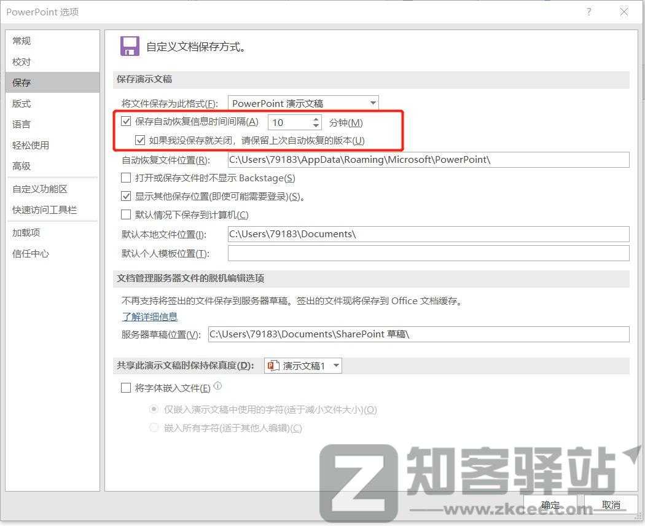645x526 pixels.
Task: Check 打开或保存文件时不显示 Backstage
Action: point(126,178)
